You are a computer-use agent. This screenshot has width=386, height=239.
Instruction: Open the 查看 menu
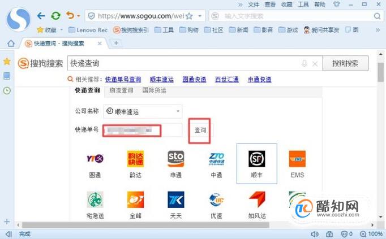(x=270, y=5)
